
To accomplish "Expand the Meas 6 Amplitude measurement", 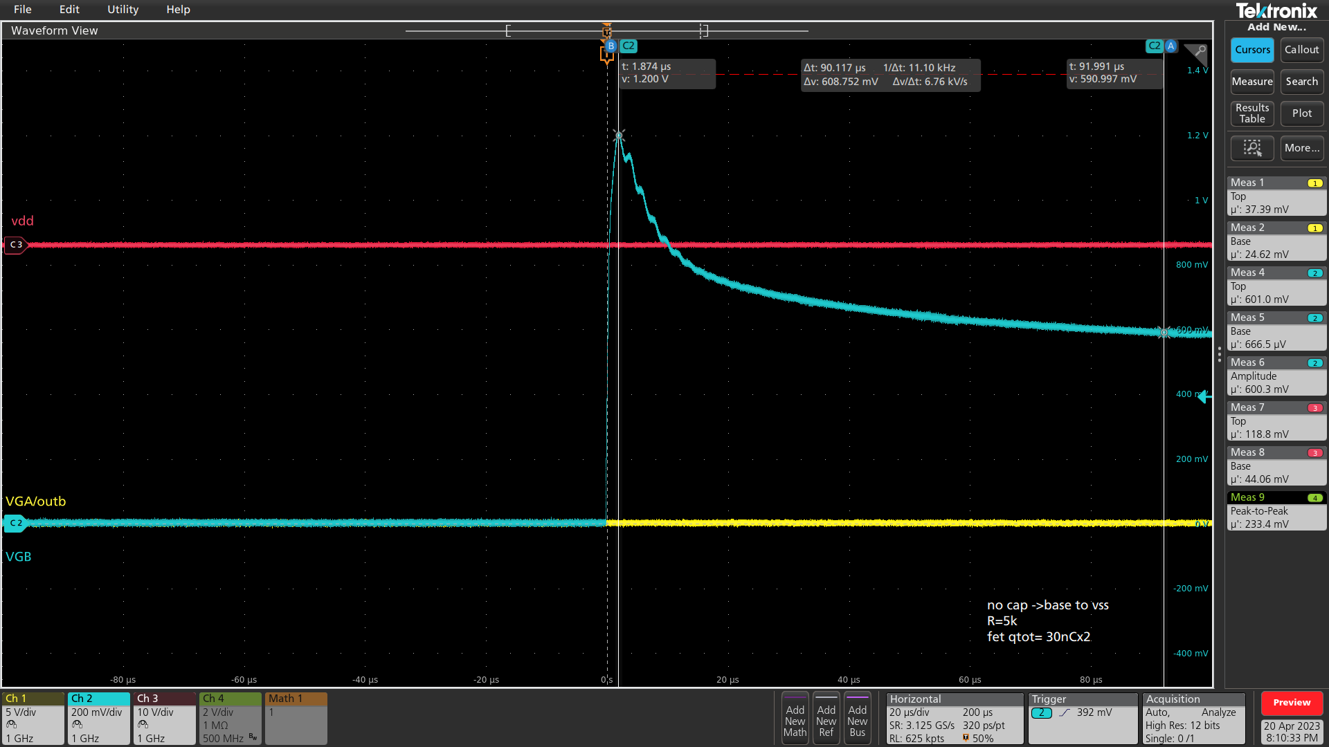I will pyautogui.click(x=1276, y=377).
